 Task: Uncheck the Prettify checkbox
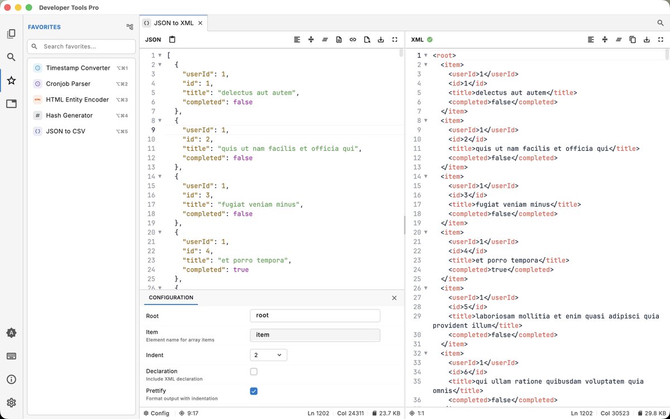point(253,391)
